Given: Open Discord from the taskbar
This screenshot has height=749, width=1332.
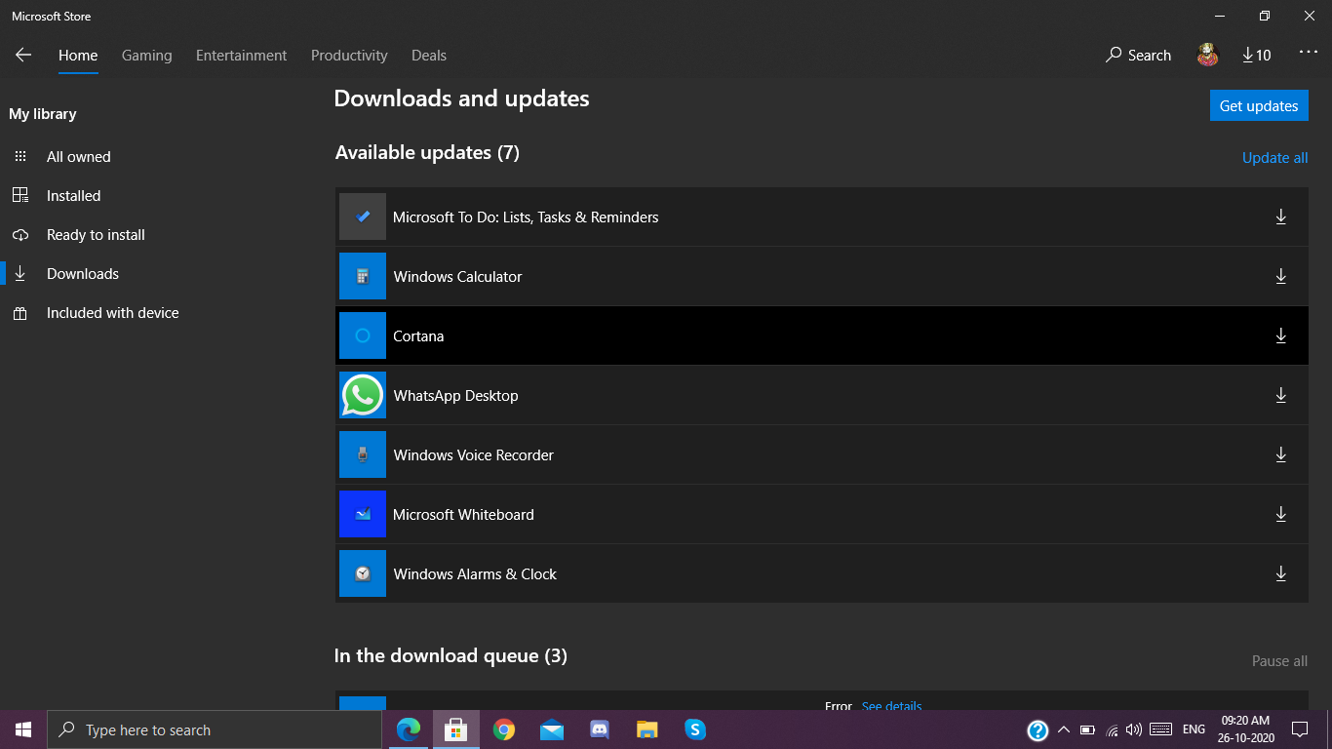Looking at the screenshot, I should 600,729.
